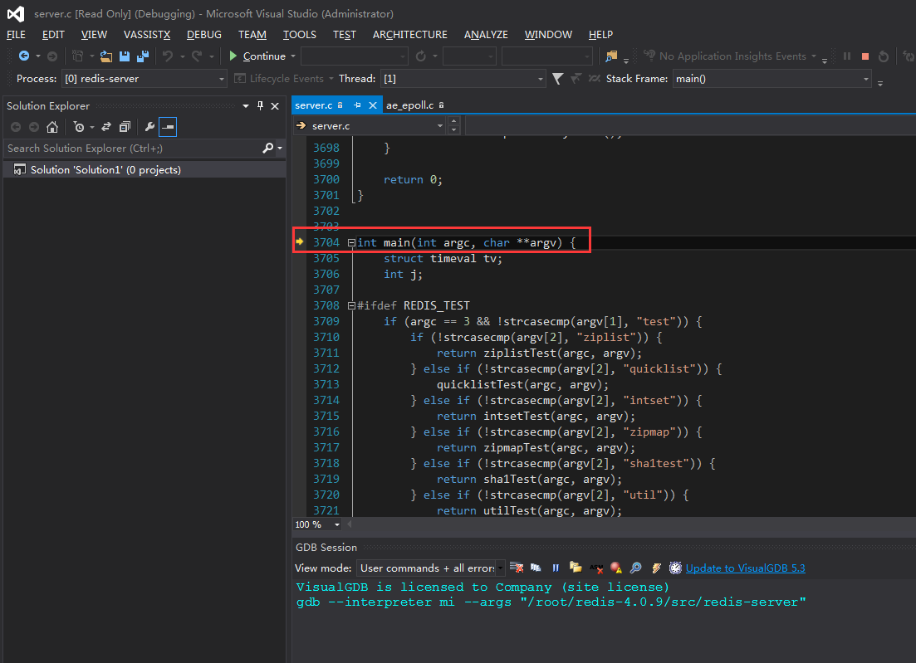The width and height of the screenshot is (916, 663).
Task: Click the Properties wrench icon
Action: point(149,127)
